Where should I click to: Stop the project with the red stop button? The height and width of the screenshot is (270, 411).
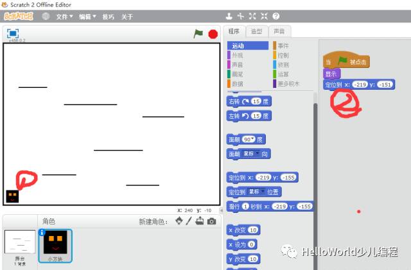click(213, 34)
